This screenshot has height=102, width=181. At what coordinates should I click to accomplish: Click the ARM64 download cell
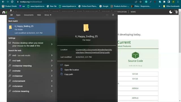[135, 88]
